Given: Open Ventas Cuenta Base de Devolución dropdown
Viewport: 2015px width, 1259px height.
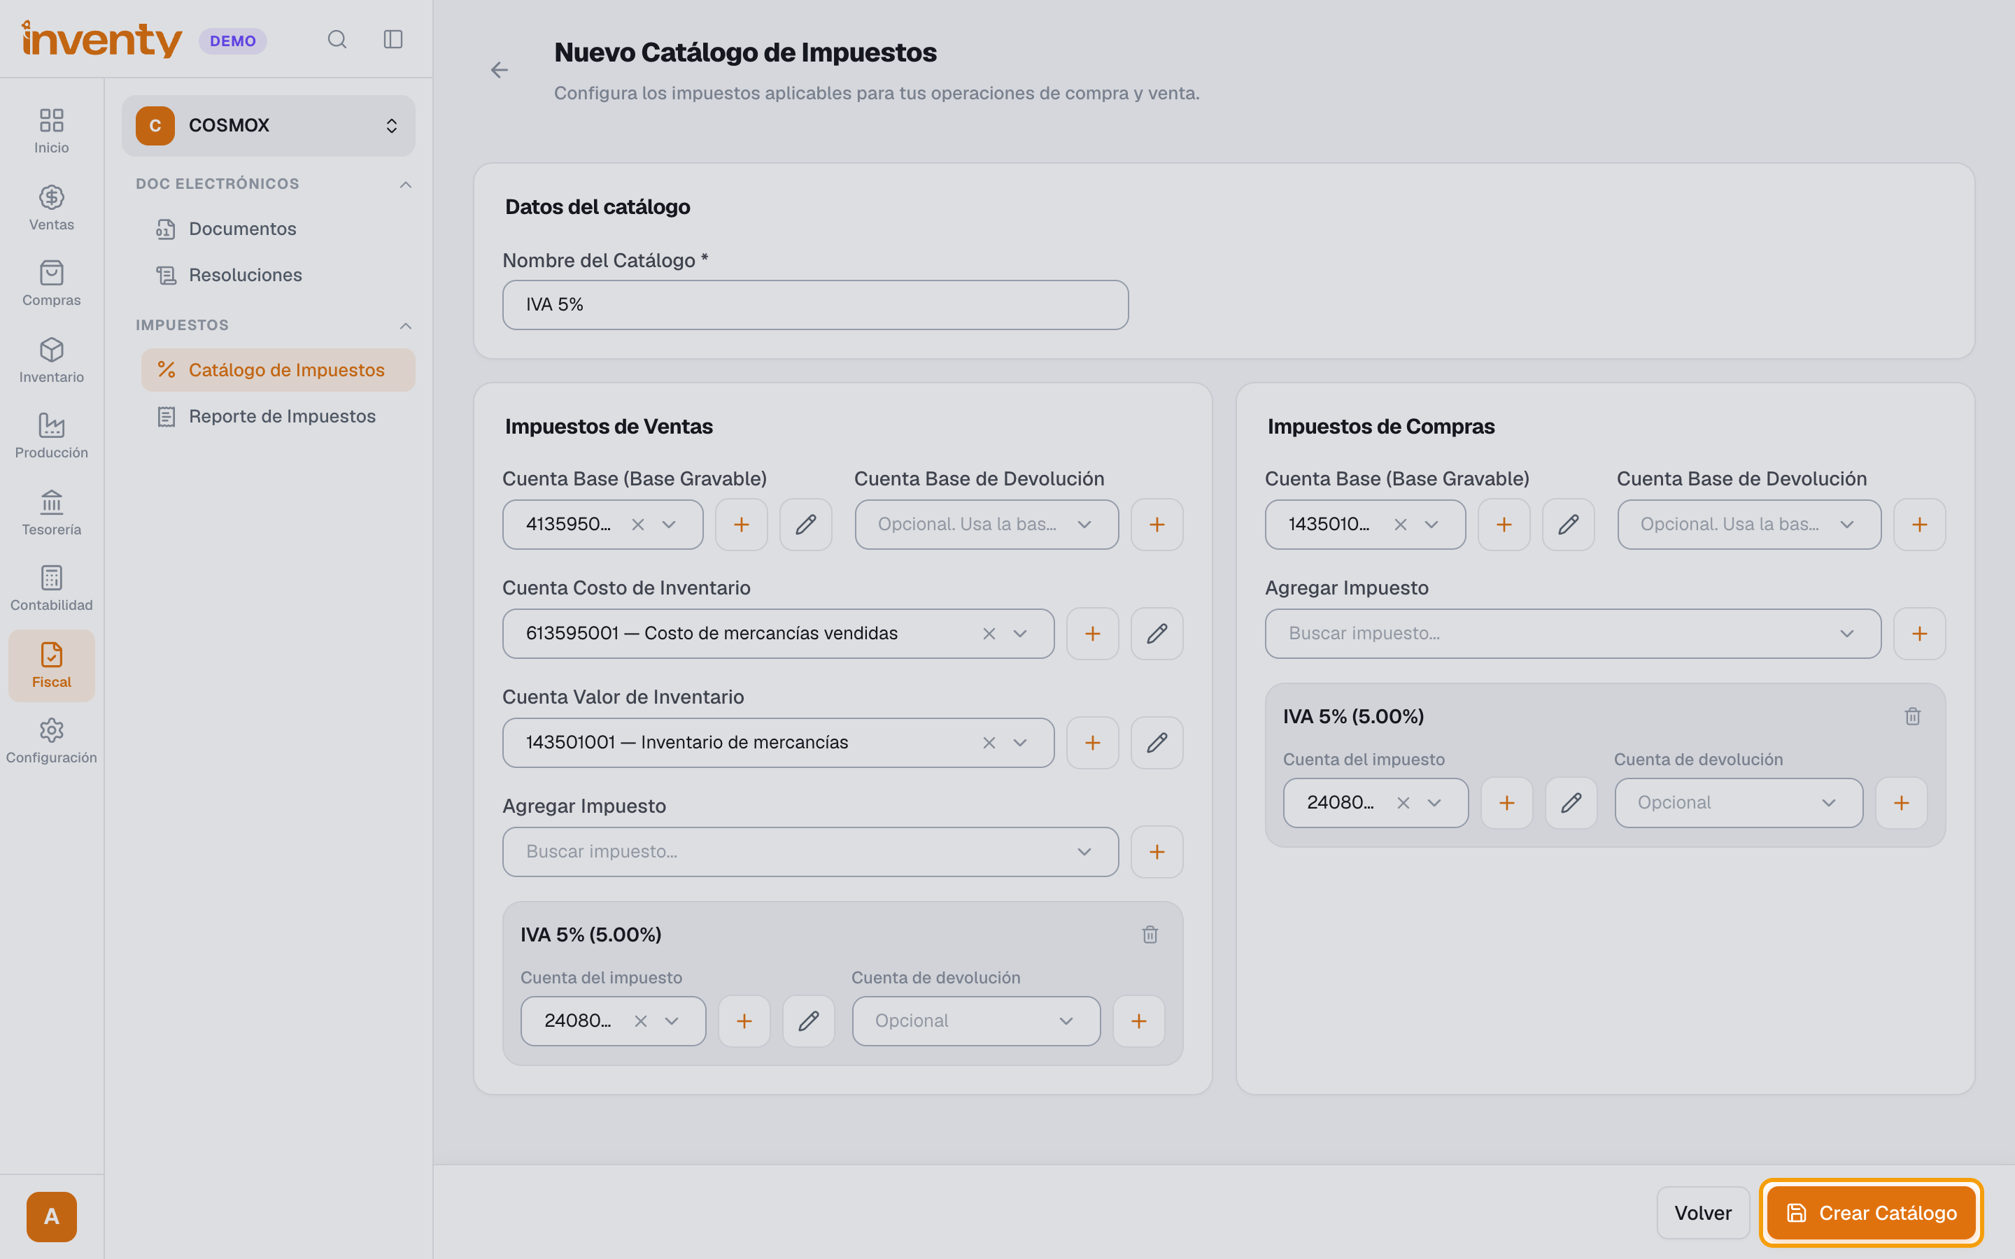Looking at the screenshot, I should [x=987, y=525].
